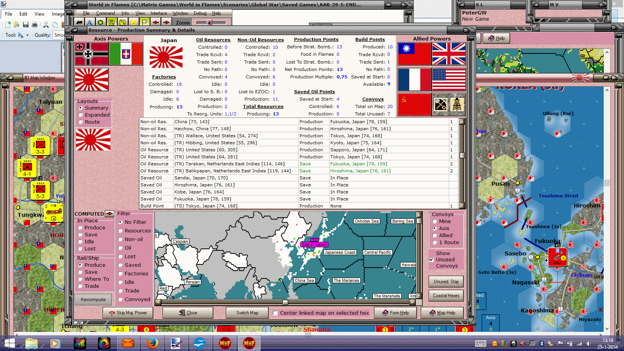
Task: Click the Close button in production form
Action: [x=188, y=313]
